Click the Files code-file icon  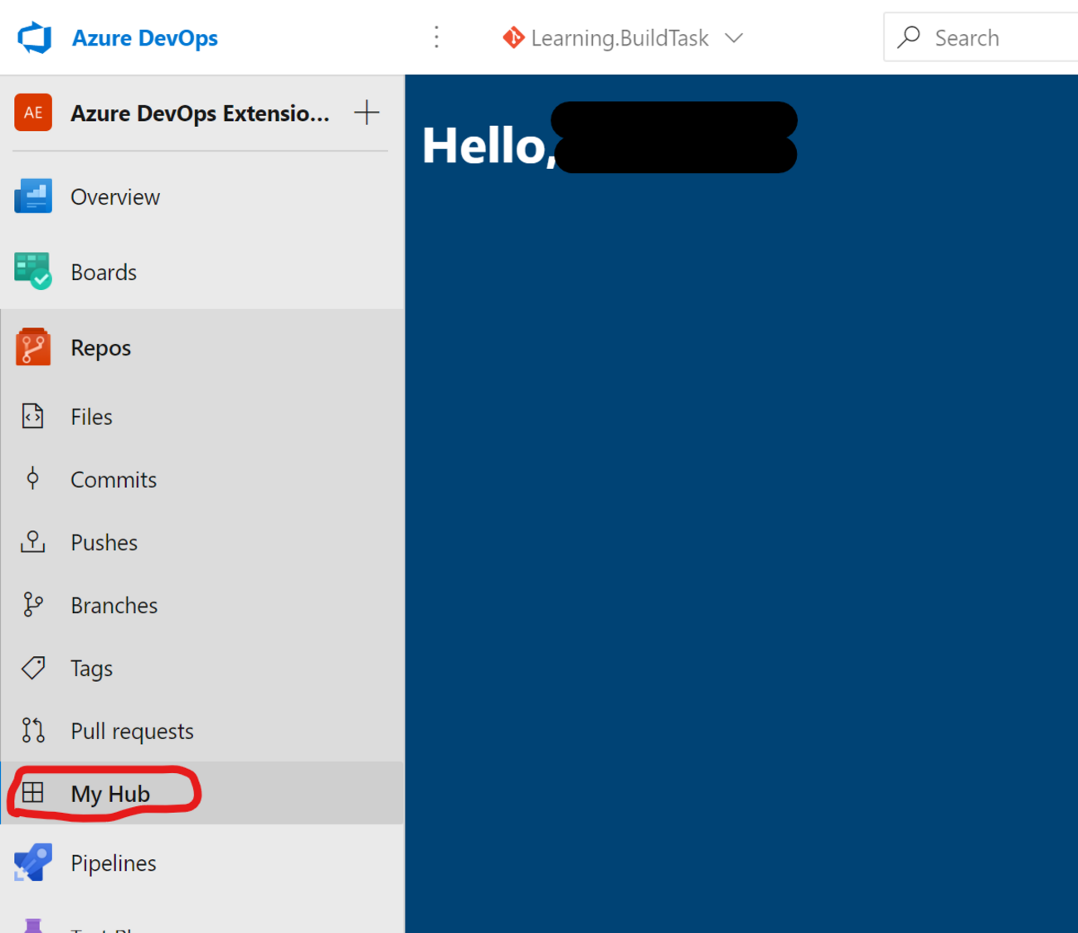coord(33,416)
